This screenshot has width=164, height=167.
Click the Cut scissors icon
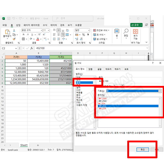pos(14,31)
